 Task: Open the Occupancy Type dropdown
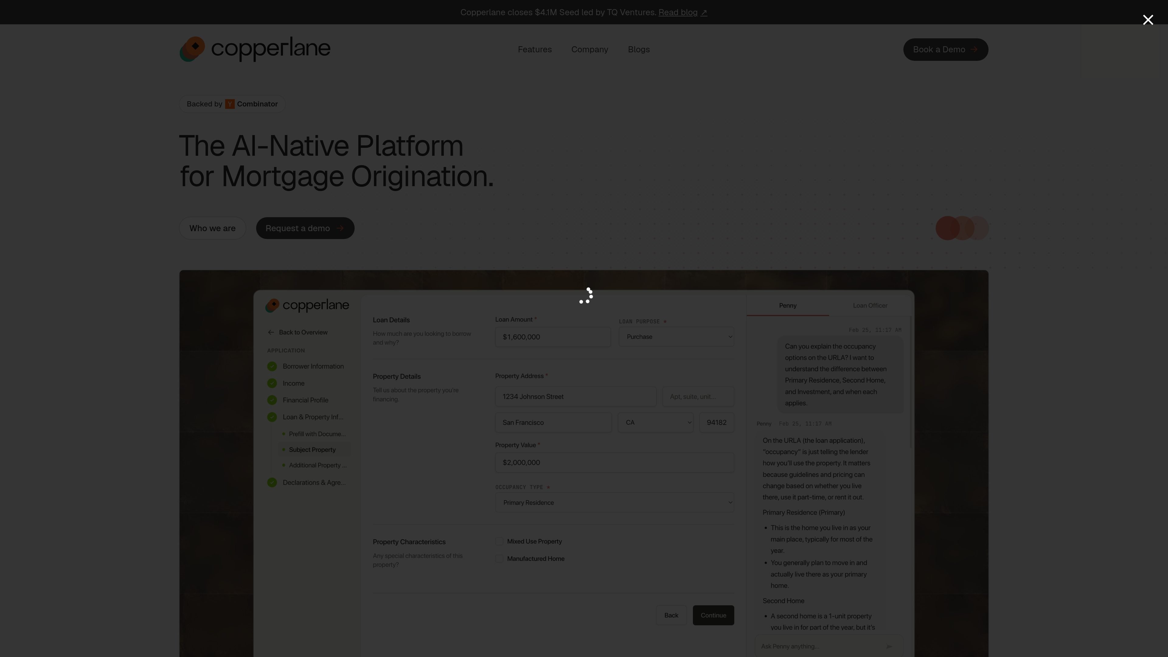(614, 502)
